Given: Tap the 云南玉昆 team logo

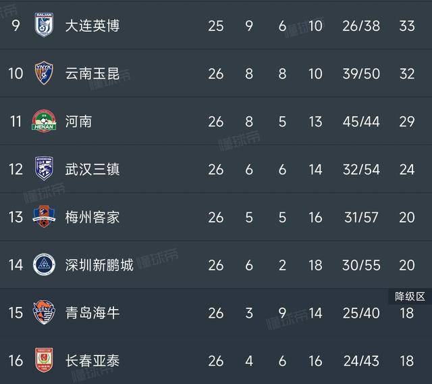Looking at the screenshot, I should [x=44, y=73].
